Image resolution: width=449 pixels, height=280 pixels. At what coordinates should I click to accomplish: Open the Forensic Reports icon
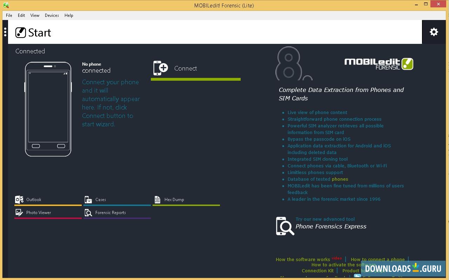[x=88, y=213]
